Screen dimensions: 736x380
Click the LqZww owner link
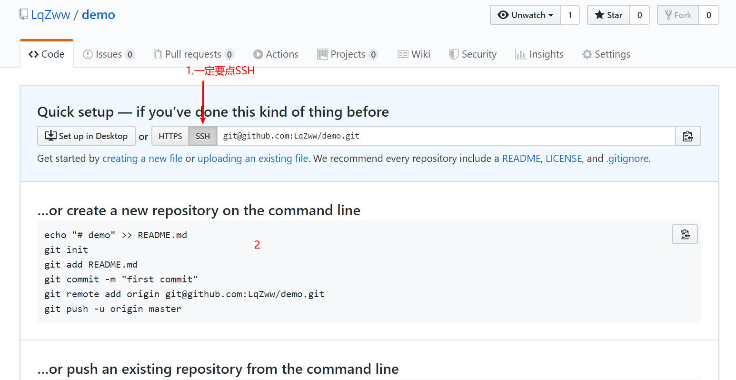click(50, 15)
